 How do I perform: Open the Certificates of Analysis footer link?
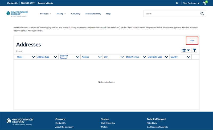(157, 127)
